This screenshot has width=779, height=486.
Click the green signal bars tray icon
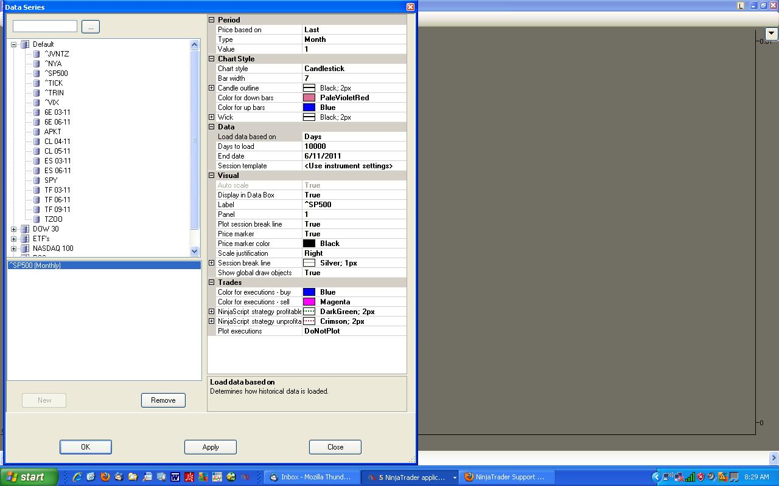click(690, 477)
